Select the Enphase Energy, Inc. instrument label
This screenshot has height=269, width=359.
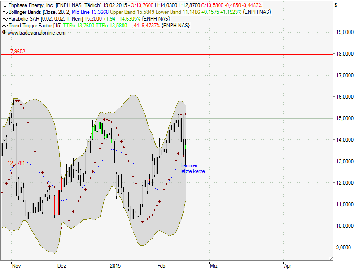pos(31,5)
